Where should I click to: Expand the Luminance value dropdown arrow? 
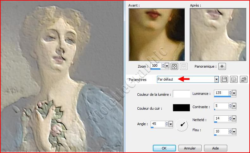pos(234,93)
